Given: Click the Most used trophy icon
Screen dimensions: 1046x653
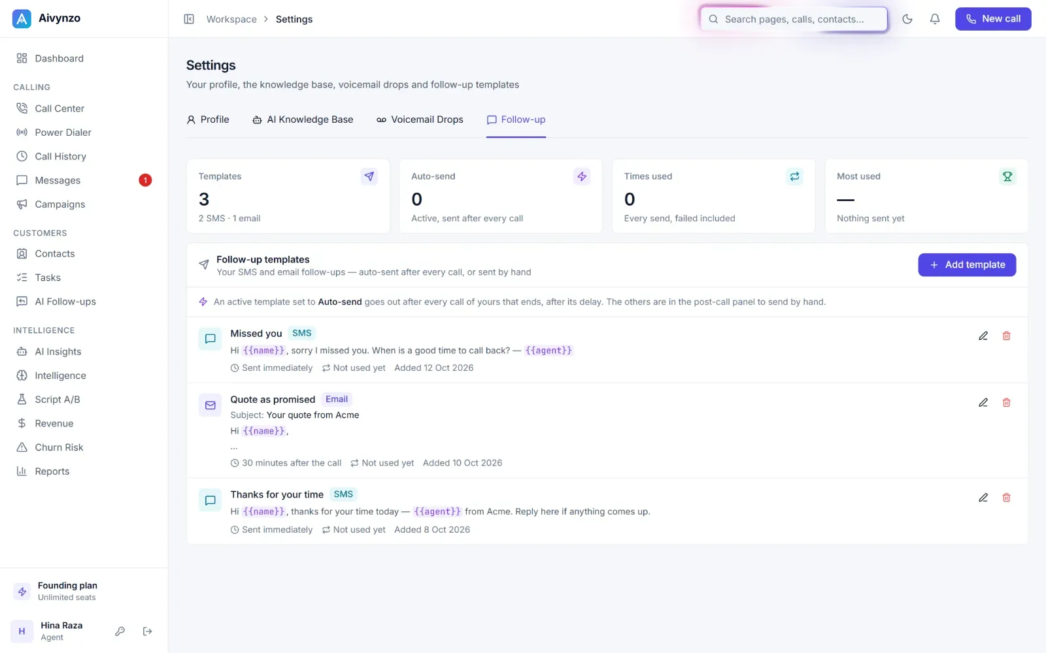Looking at the screenshot, I should point(1007,176).
